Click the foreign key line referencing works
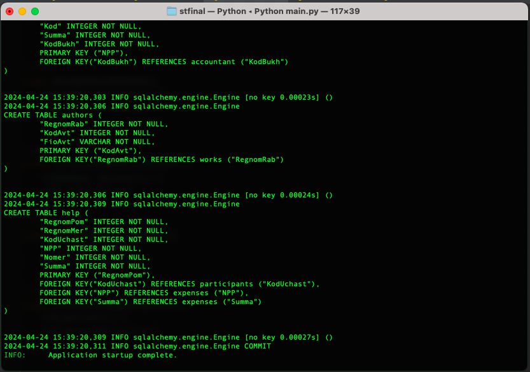This screenshot has width=530, height=372. (162, 159)
